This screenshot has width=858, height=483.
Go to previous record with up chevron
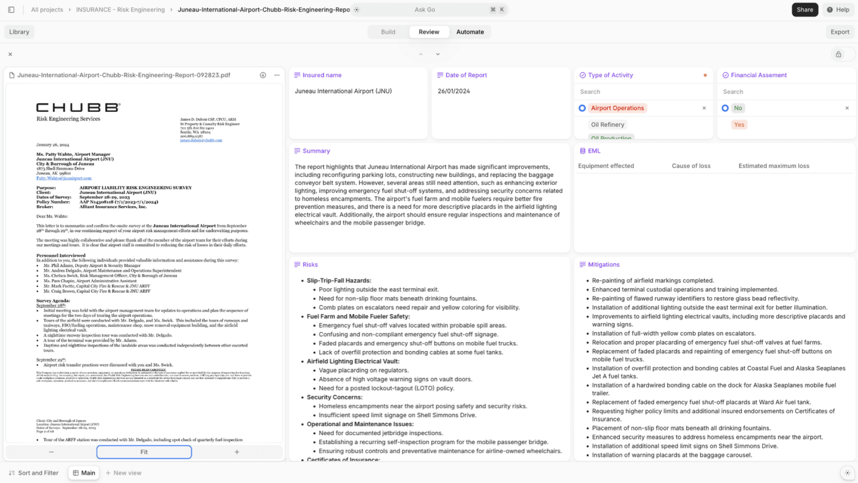tap(421, 54)
